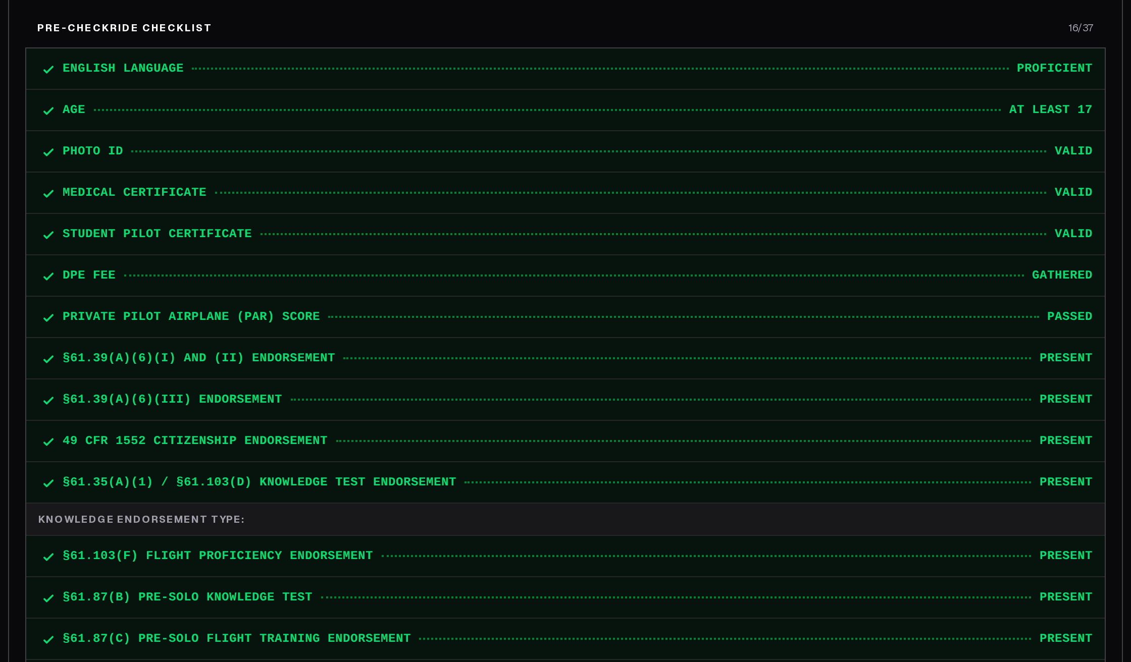Toggle the PAR Score checkmark
The image size is (1131, 662).
point(48,317)
